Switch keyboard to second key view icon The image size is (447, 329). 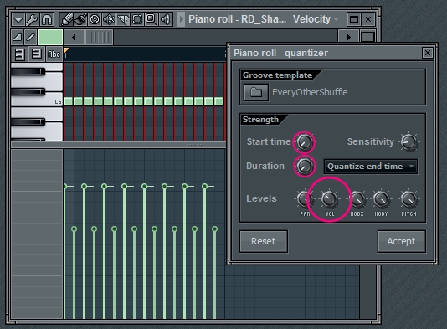click(37, 54)
